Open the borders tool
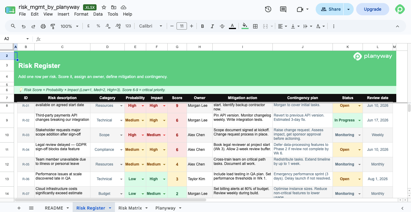Viewport: 411px width, 212px height. pos(255,26)
